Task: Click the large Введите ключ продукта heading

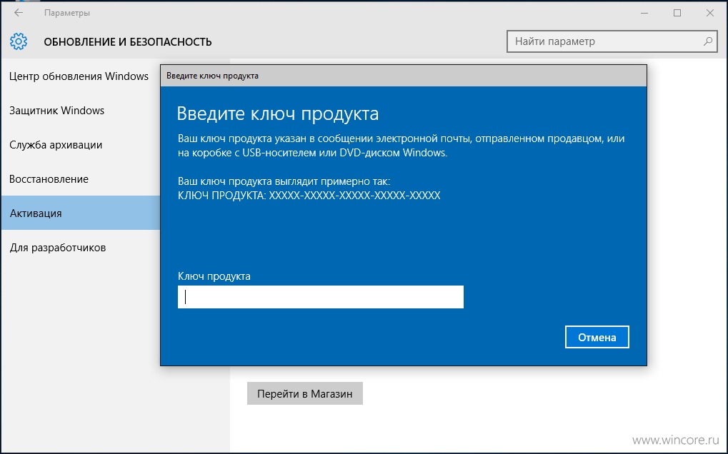Action: pyautogui.click(x=278, y=113)
